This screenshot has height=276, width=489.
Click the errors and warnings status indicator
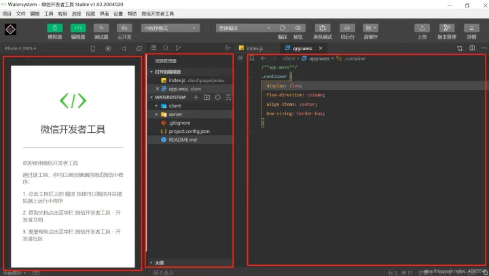pos(163,273)
